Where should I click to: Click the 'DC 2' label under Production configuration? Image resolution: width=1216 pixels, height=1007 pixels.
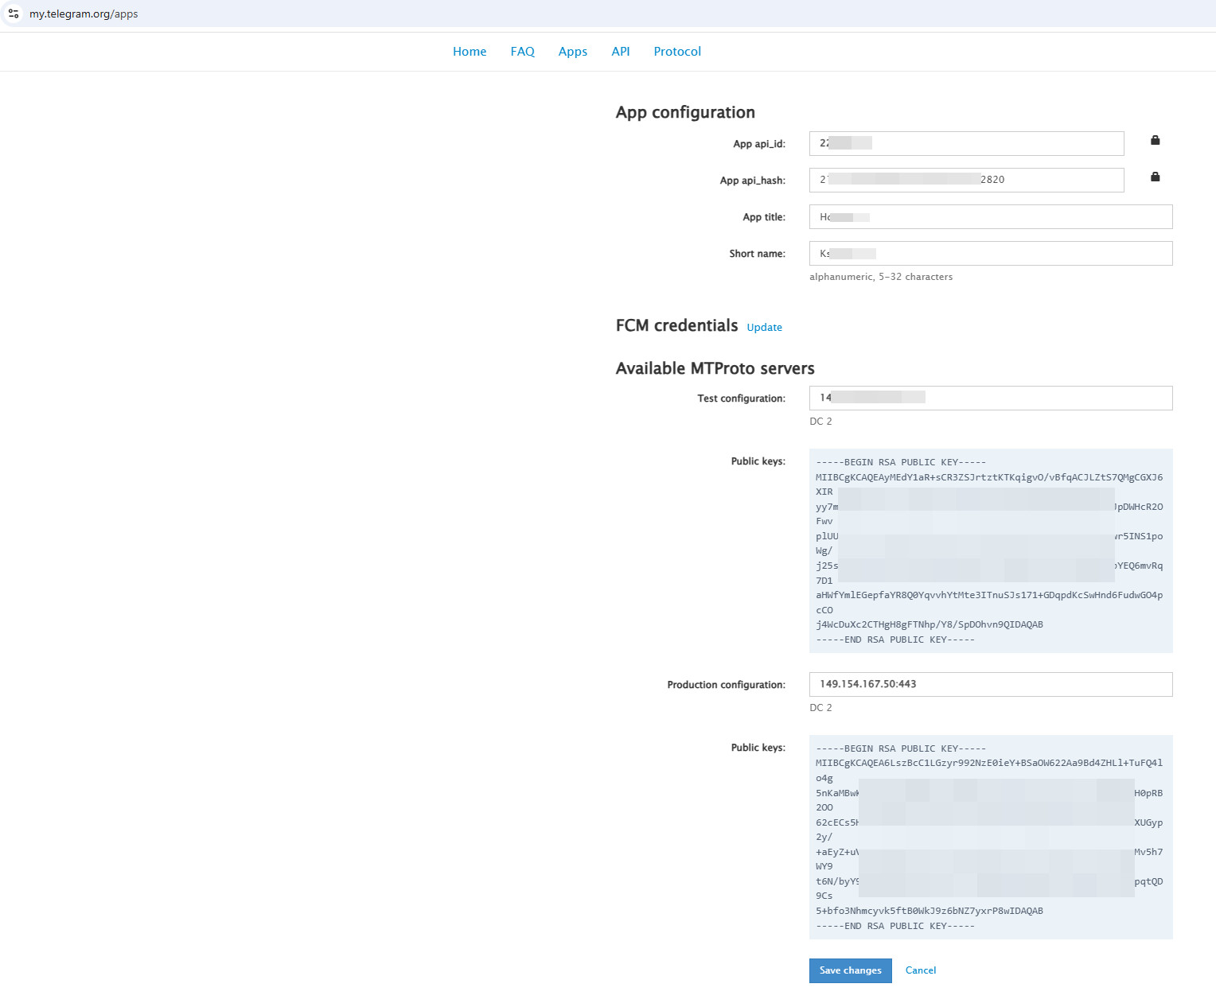[x=820, y=708]
